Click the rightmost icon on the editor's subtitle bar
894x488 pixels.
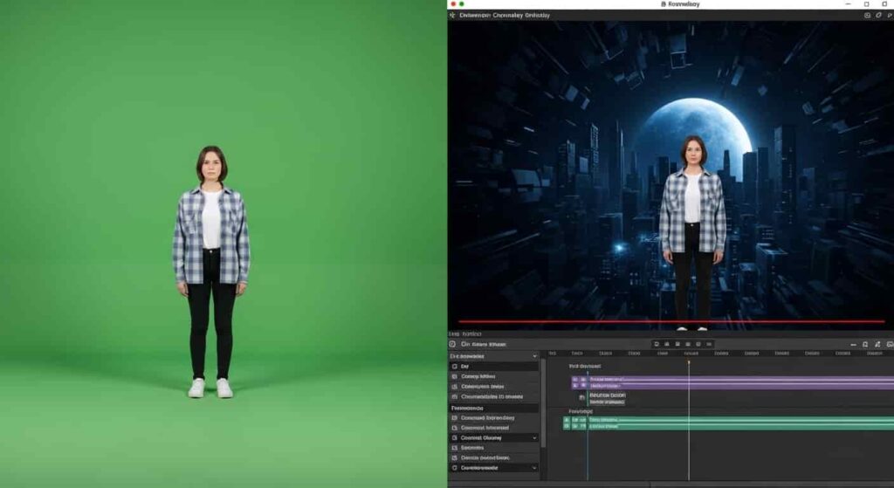coord(889,16)
